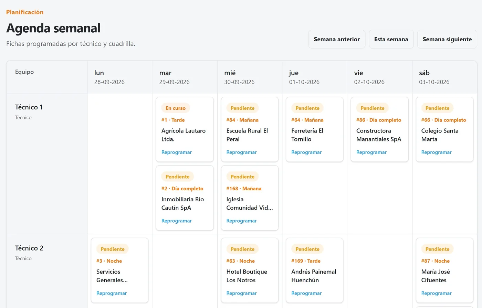Open the Andrés Painemal Huenchún title
The image size is (482, 308).
click(314, 276)
